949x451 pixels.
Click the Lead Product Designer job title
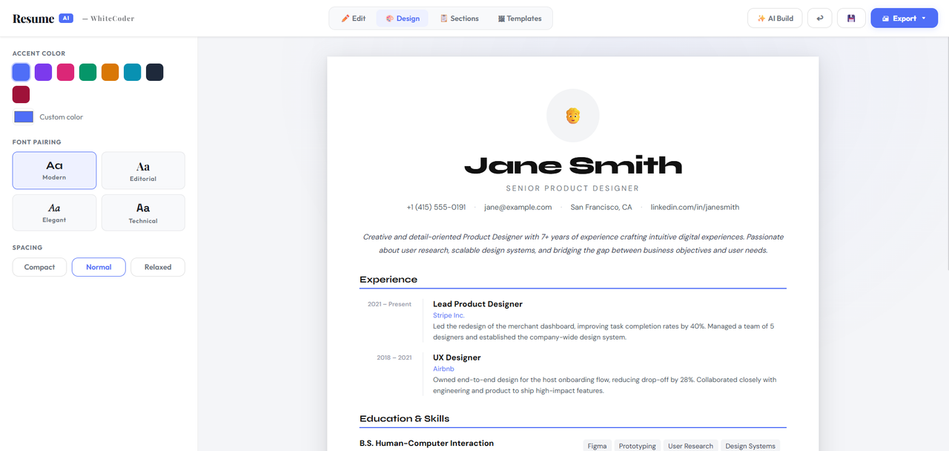(477, 304)
